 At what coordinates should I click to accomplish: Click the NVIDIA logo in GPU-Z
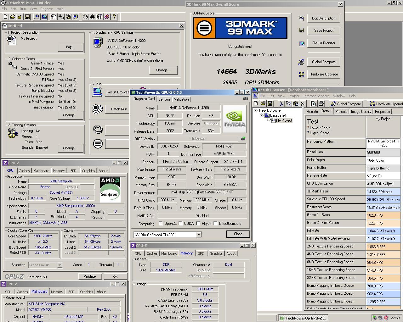point(235,119)
